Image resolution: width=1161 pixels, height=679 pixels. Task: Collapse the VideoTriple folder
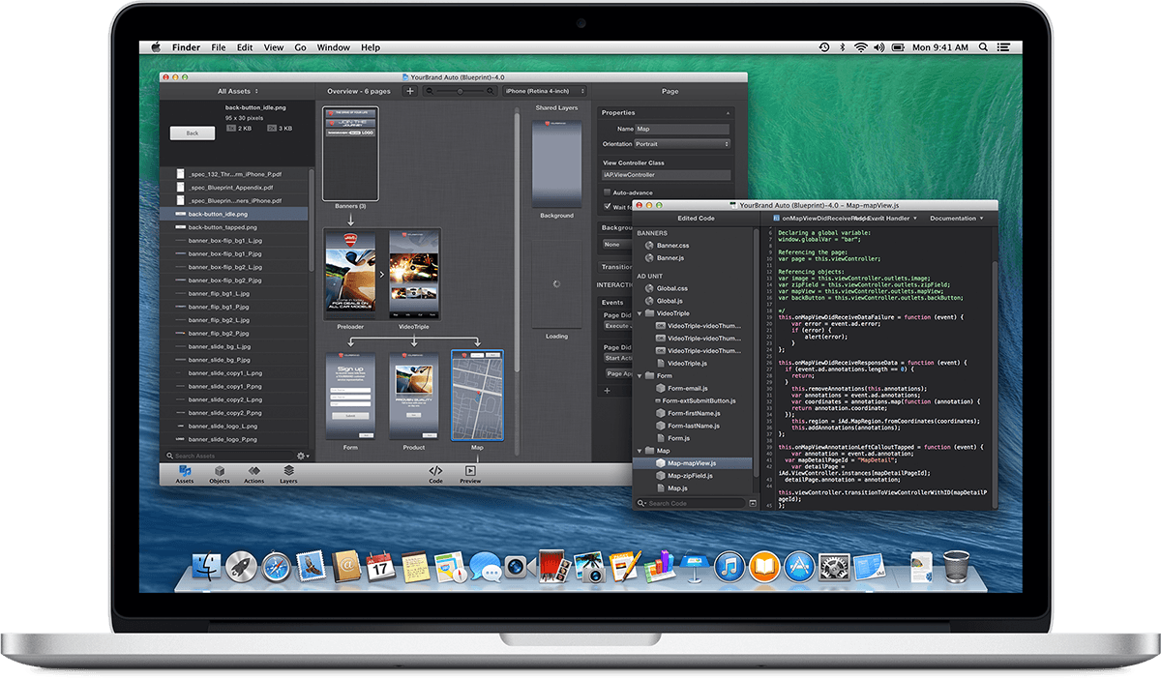(x=640, y=313)
